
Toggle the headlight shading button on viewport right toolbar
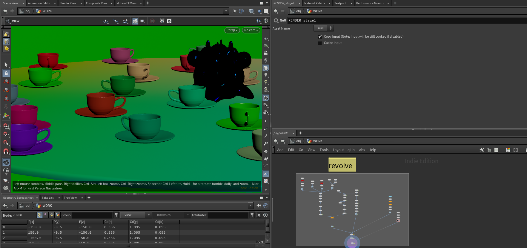pos(265,68)
